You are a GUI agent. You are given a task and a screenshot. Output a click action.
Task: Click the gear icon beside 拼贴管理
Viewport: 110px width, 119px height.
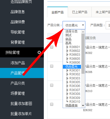(39, 52)
